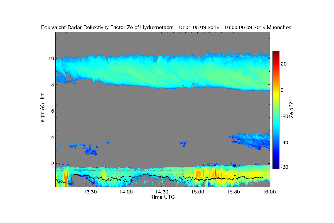Click the time axis tick '14:00'
Screen dimensions: 334x223
[126, 192]
